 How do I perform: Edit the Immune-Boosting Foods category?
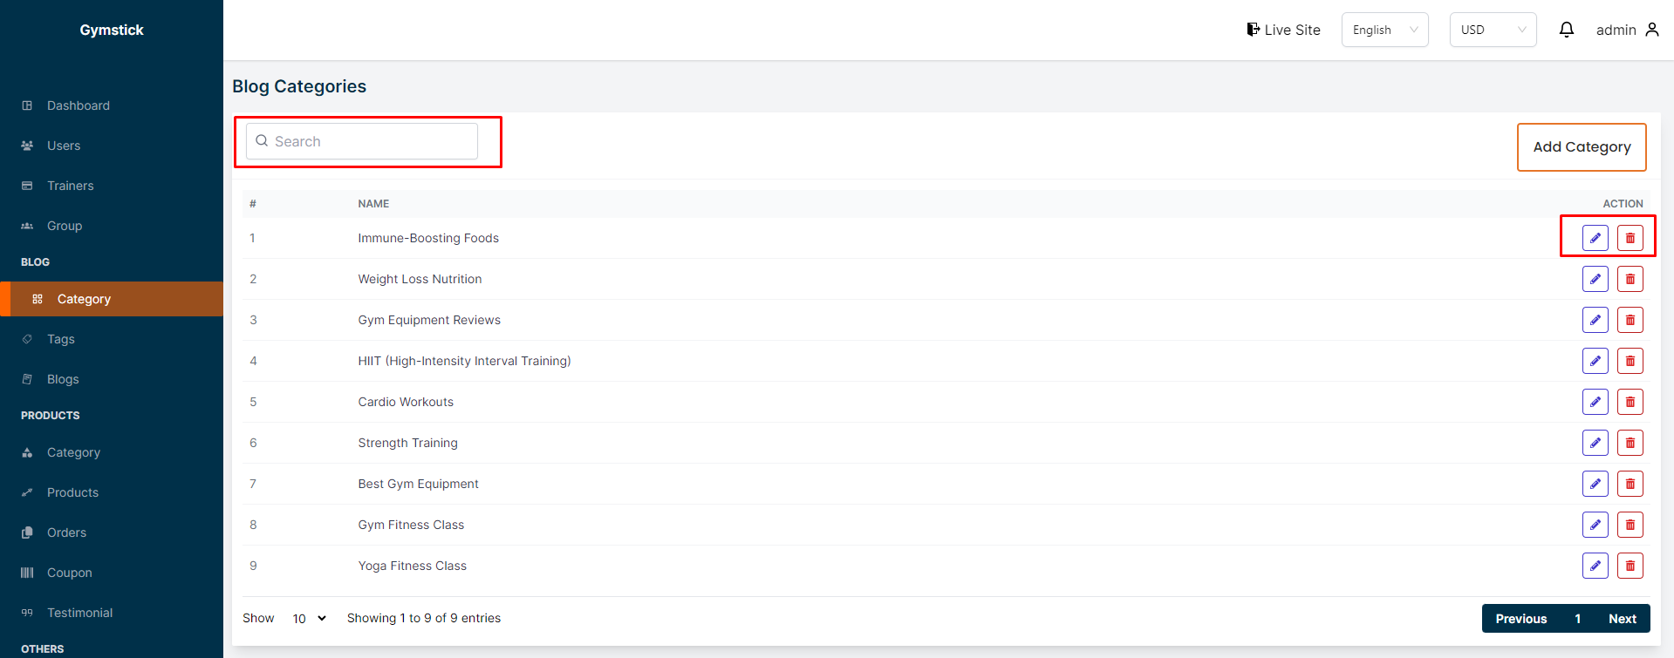tap(1595, 238)
